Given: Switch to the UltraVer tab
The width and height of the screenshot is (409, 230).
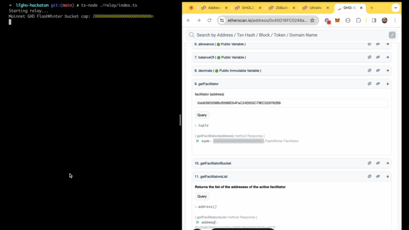Looking at the screenshot, I should click(x=316, y=8).
